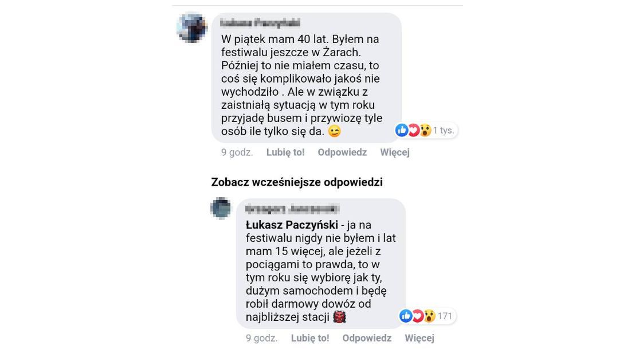Click the thumbs-up reaction icon on second comment
The height and width of the screenshot is (357, 635).
[x=405, y=316]
